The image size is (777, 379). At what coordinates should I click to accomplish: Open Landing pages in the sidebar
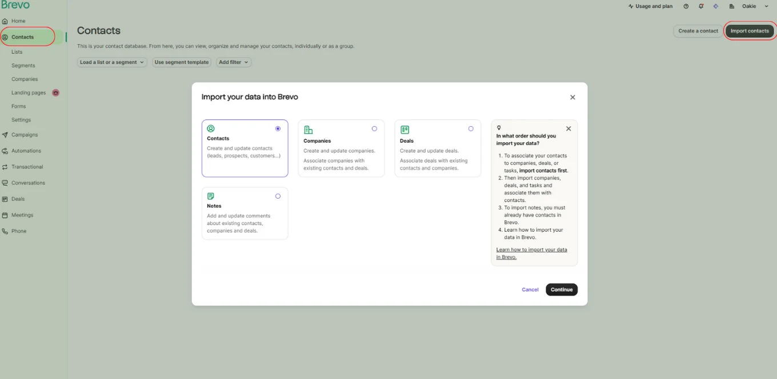coord(29,92)
